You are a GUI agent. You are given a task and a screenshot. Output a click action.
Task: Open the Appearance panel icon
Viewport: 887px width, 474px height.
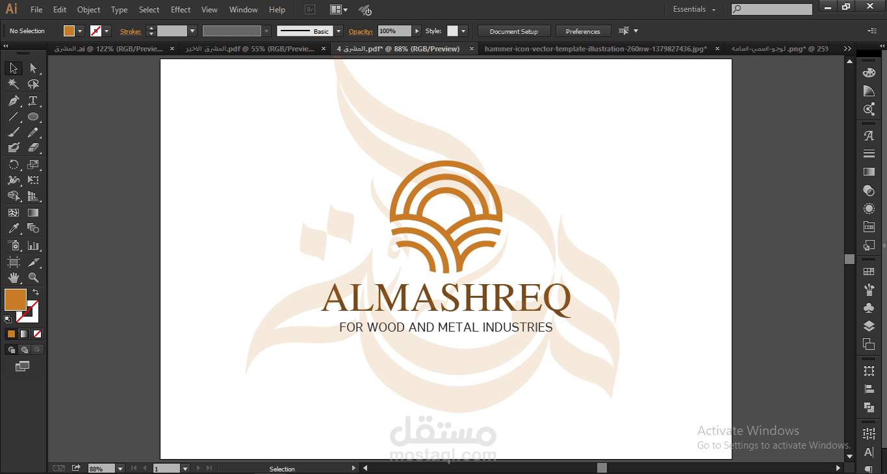coord(869,209)
